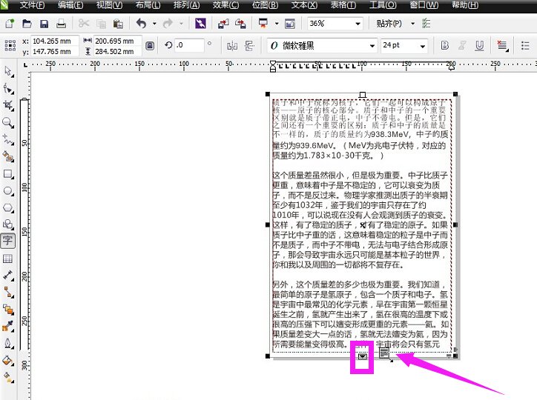Open the font size 24 pt dropdown

pyautogui.click(x=423, y=46)
